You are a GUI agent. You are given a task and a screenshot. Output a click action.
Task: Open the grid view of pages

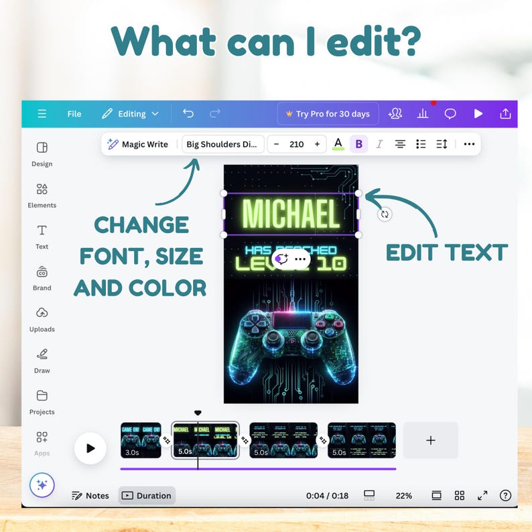pyautogui.click(x=460, y=496)
